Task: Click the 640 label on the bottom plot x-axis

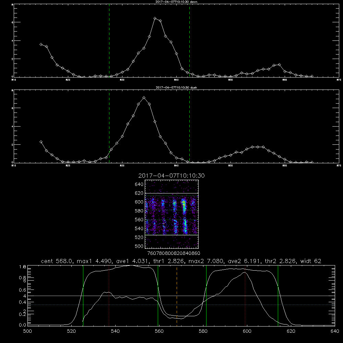Action: 335,331
